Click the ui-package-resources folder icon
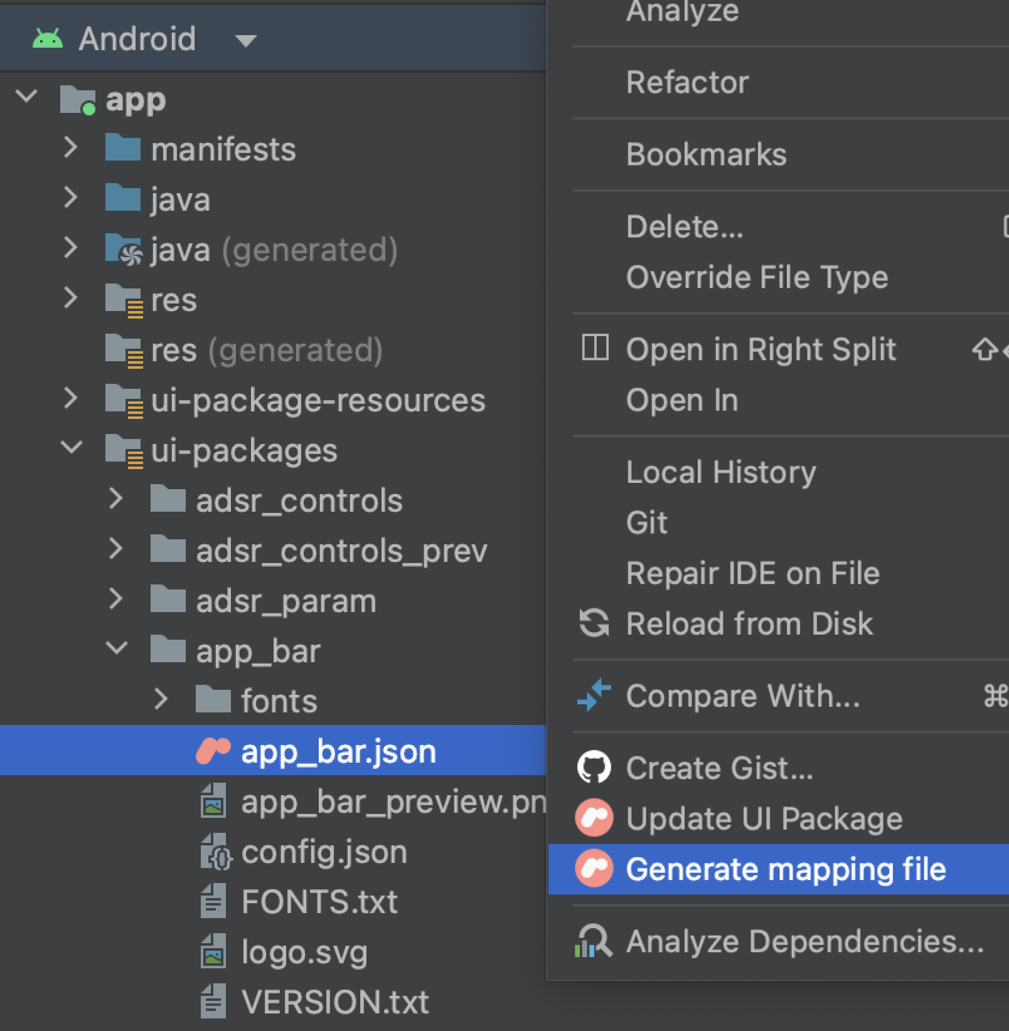1009x1031 pixels. (x=124, y=401)
